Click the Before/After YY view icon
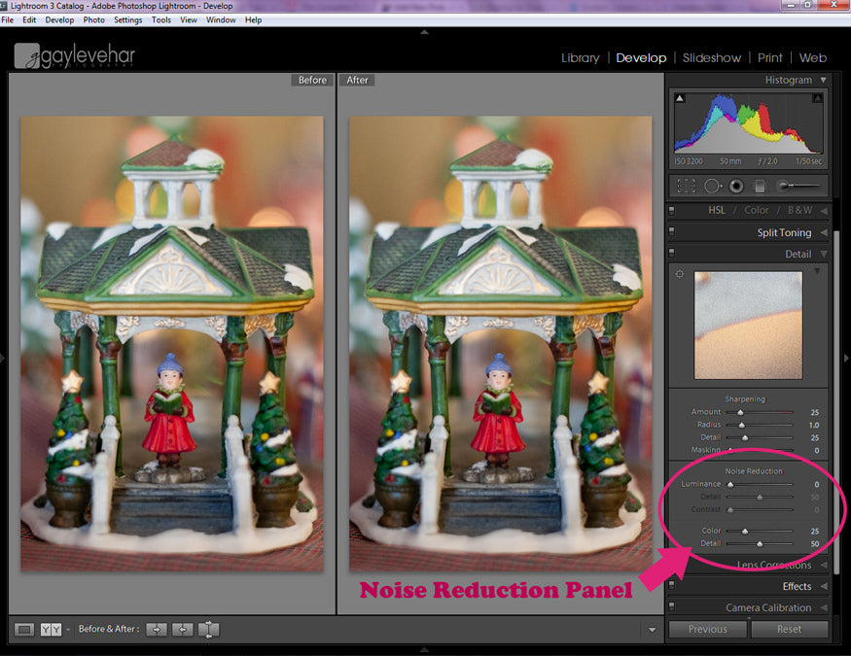Image resolution: width=851 pixels, height=656 pixels. (51, 630)
